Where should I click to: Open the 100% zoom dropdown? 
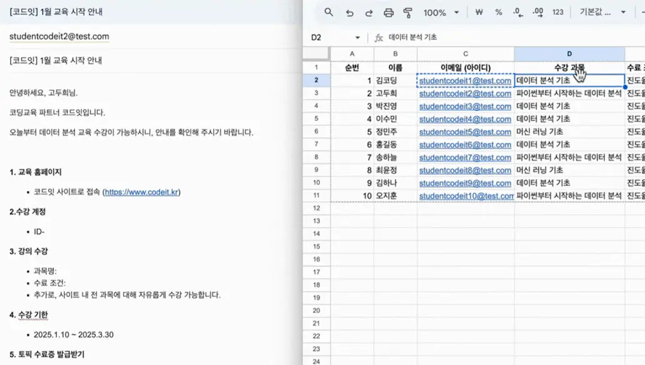pos(441,12)
